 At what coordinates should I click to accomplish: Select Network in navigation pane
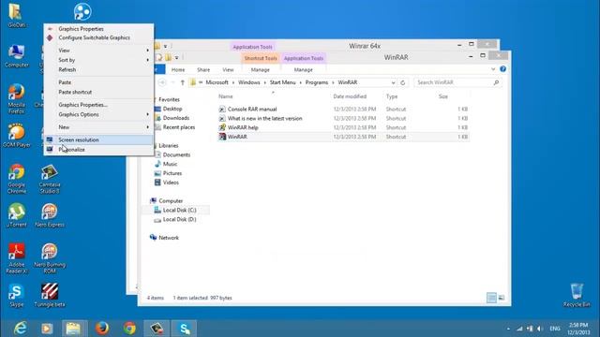coord(169,238)
